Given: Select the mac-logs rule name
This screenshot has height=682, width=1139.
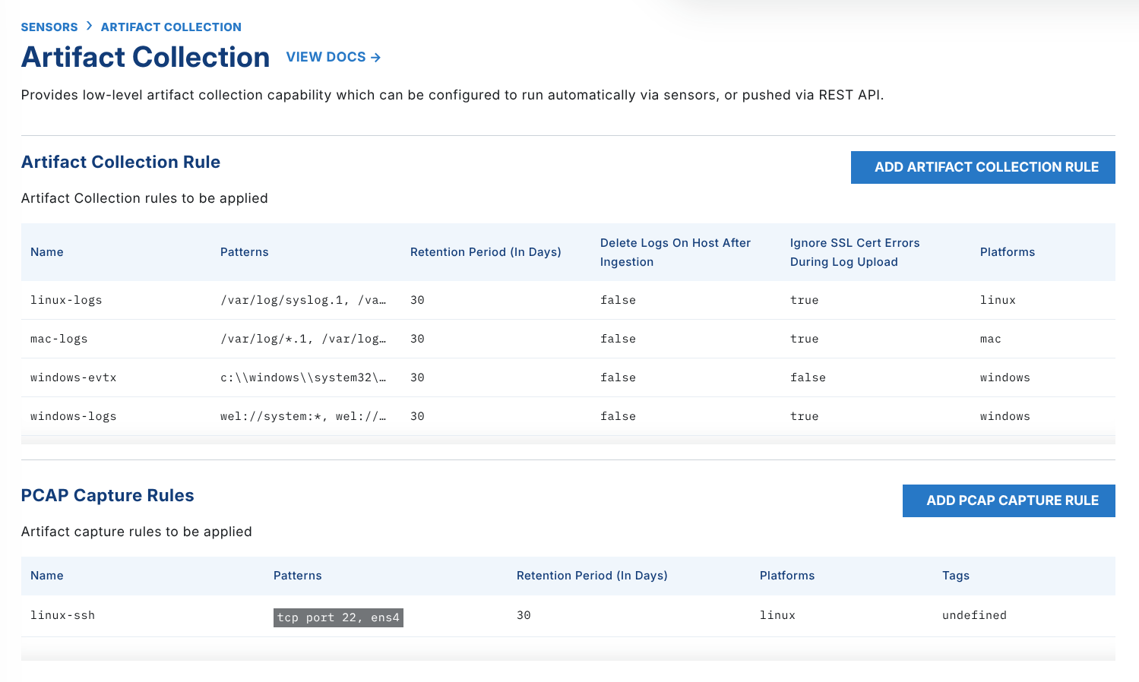Looking at the screenshot, I should point(59,339).
